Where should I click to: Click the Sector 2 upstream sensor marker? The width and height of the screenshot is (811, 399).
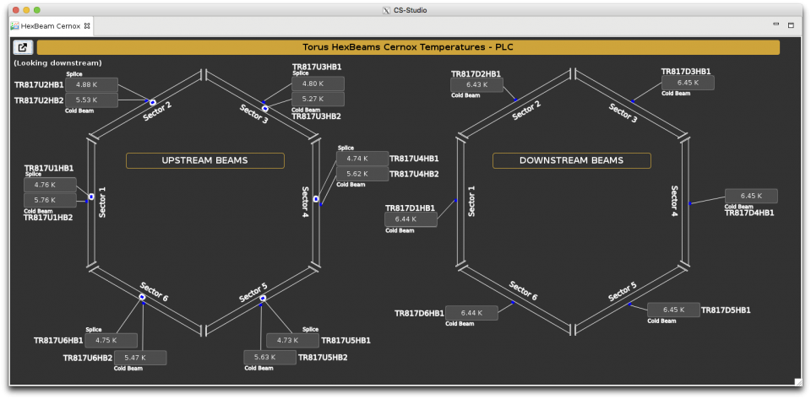coord(153,102)
